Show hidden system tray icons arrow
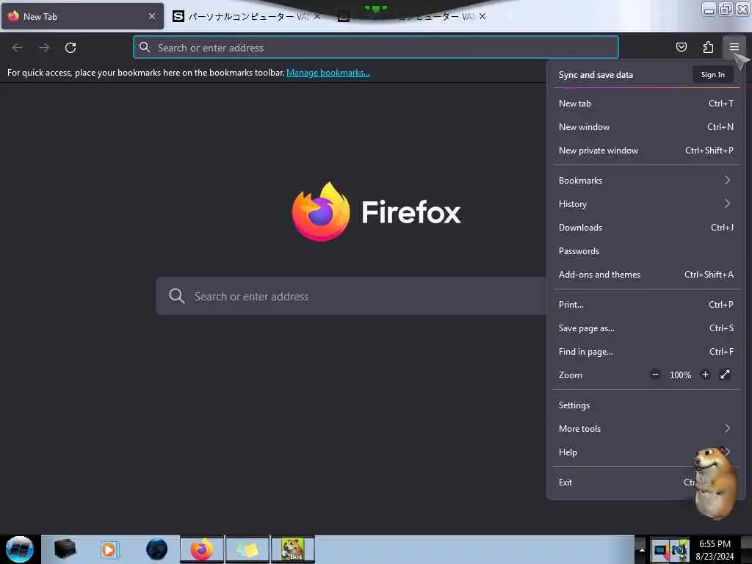 642,549
